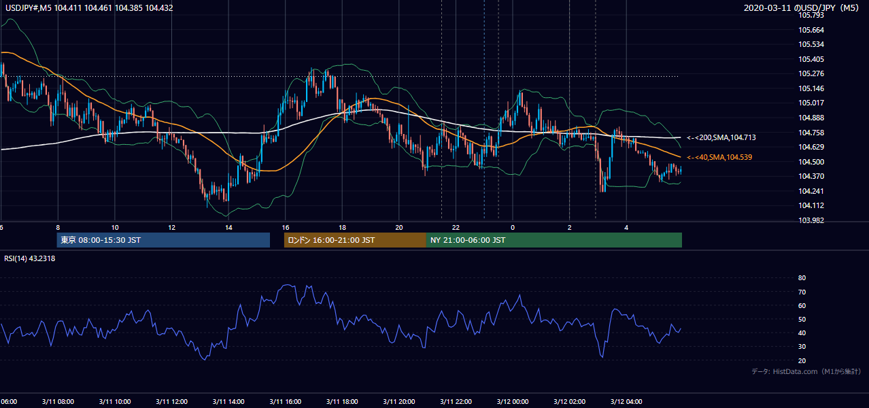Image resolution: width=869 pixels, height=408 pixels.
Task: Click hour label 2 under the price chart
Action: (x=569, y=227)
